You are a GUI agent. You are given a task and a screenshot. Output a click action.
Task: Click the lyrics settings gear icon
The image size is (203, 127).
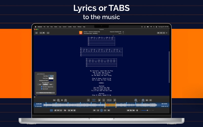[x=35, y=97]
